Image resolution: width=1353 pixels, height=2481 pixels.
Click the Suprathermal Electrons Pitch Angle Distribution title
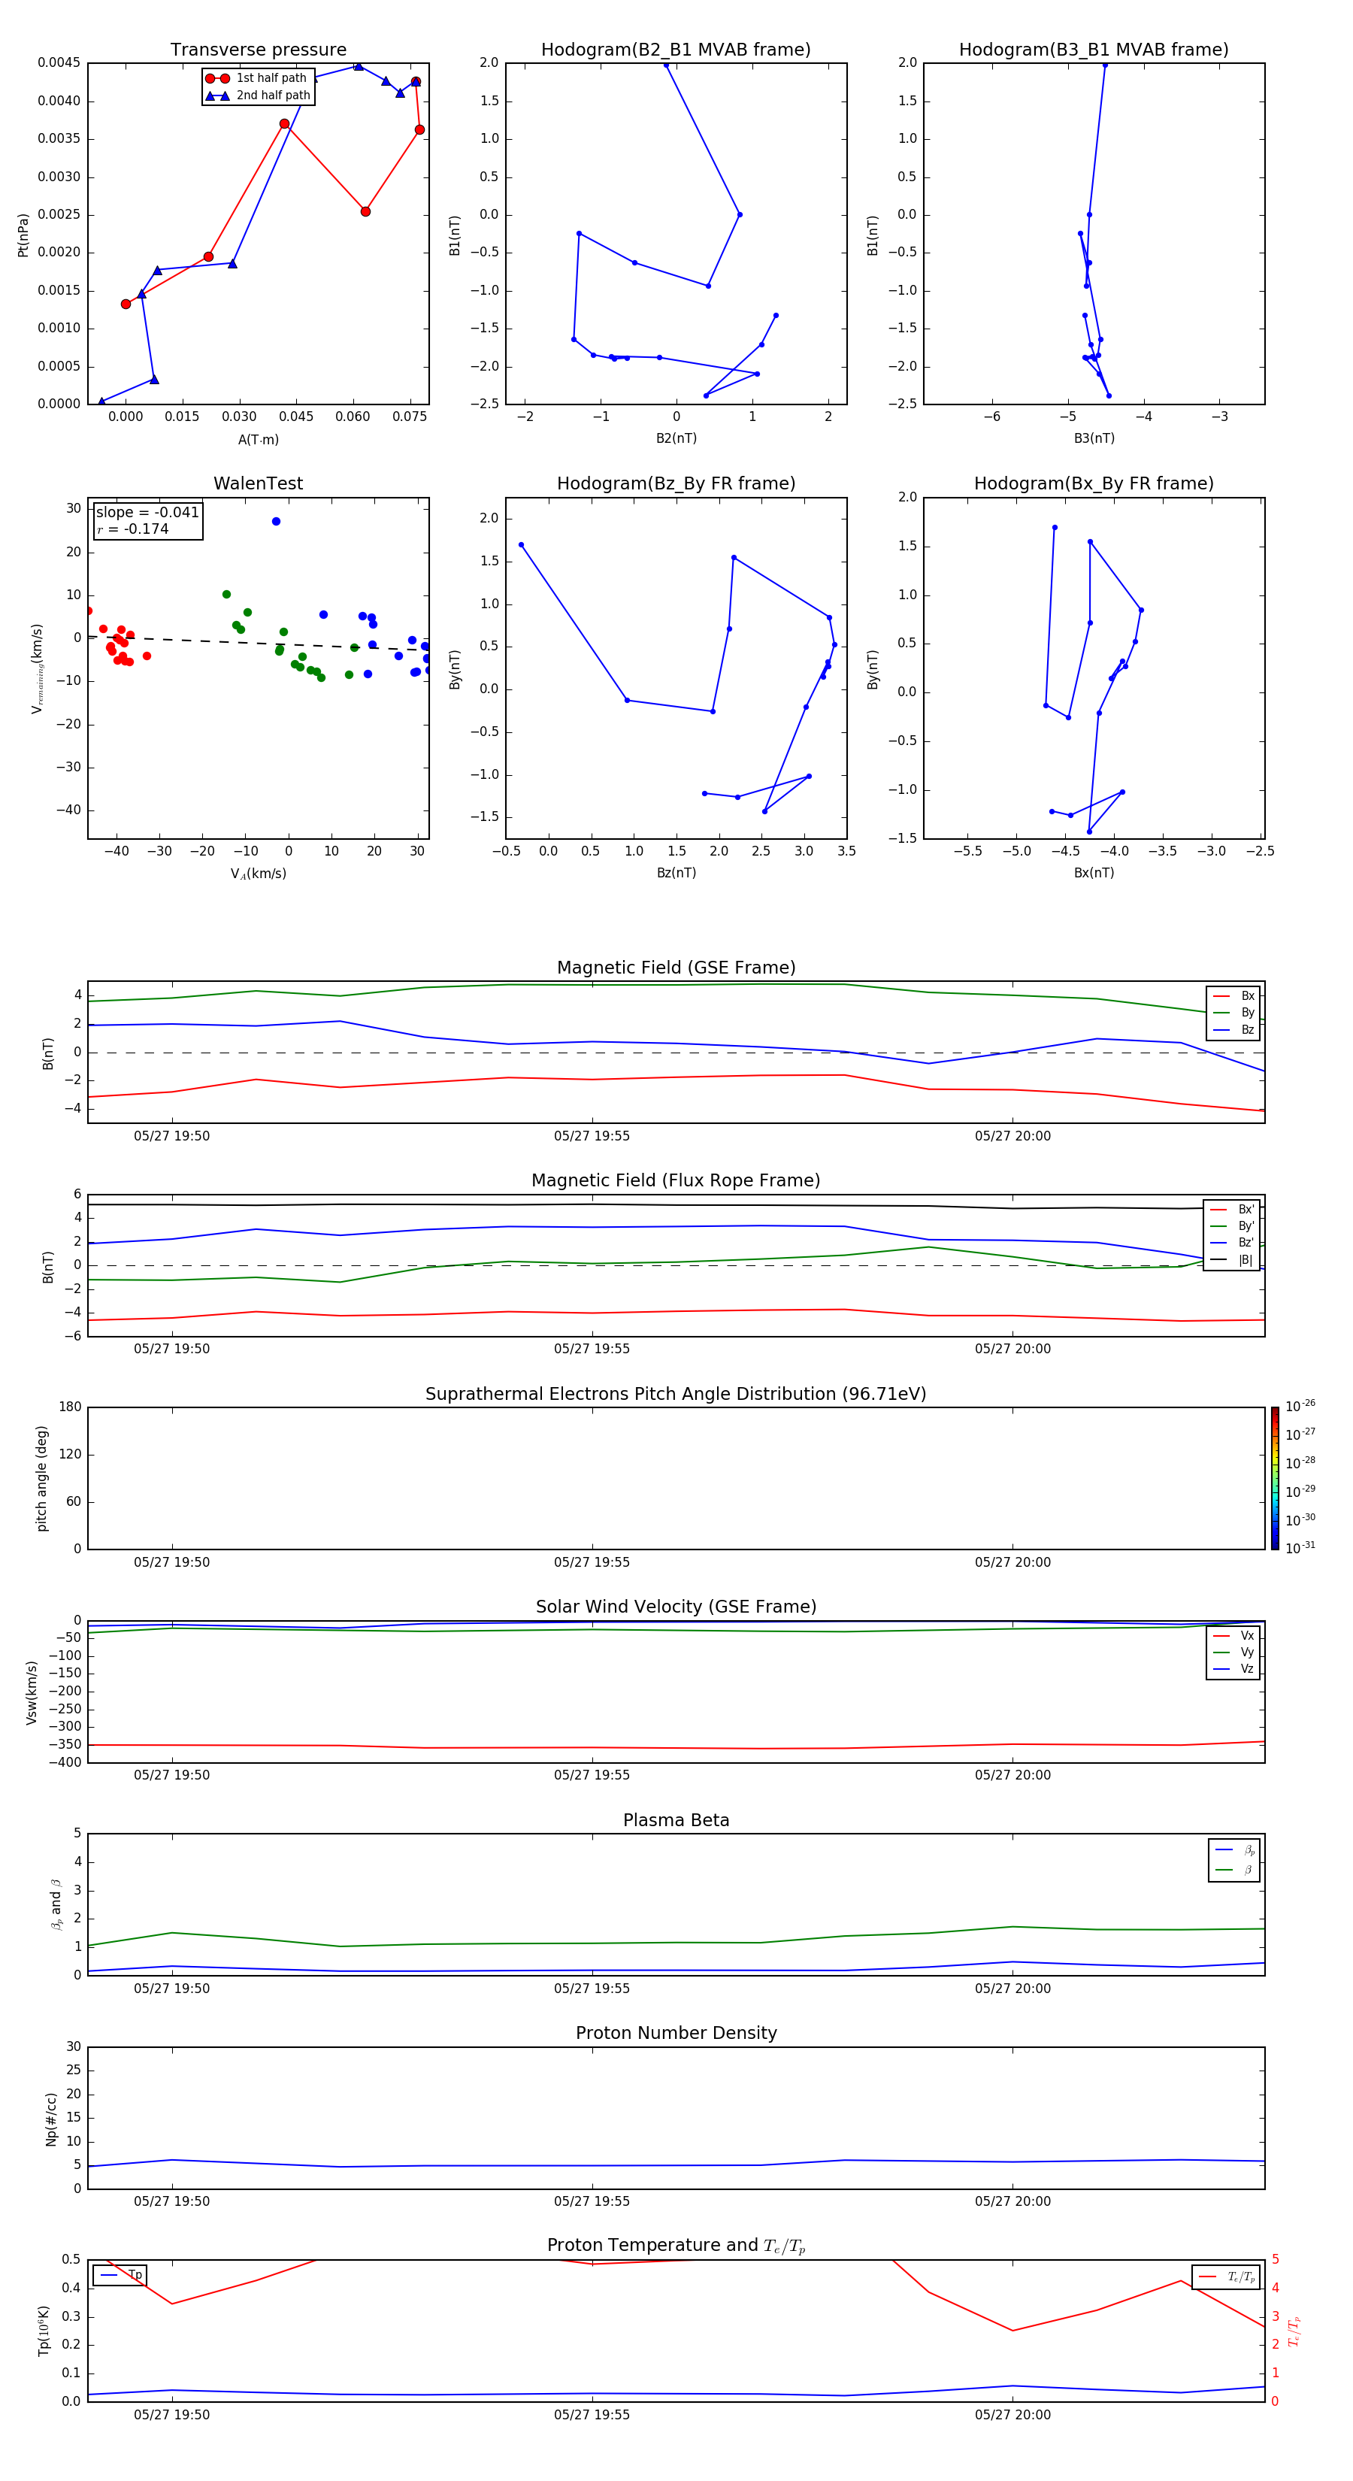[x=676, y=1395]
